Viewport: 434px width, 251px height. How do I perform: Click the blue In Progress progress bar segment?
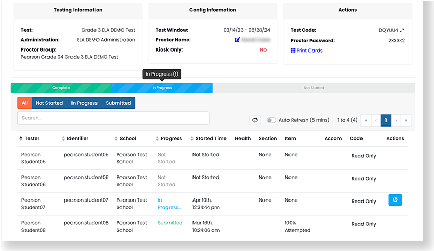coord(162,88)
